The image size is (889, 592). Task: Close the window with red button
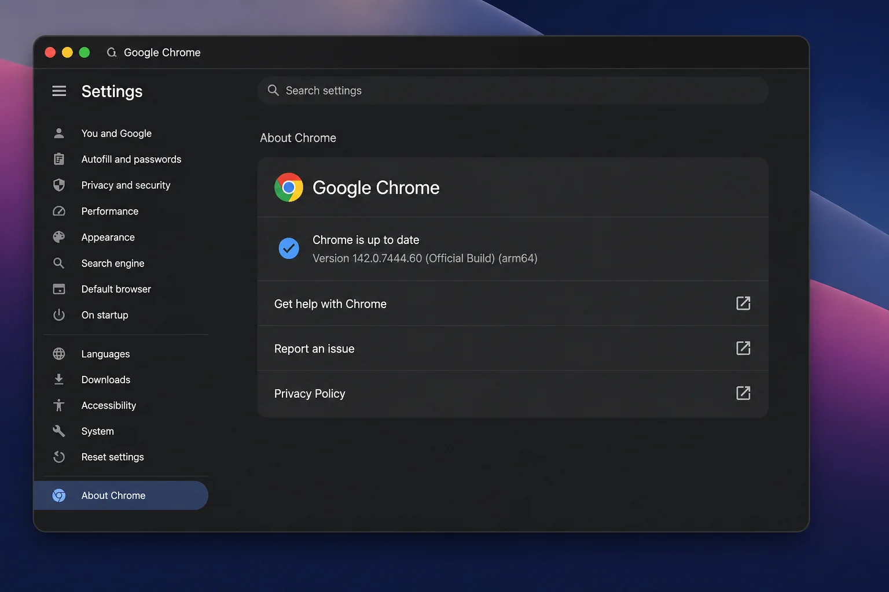pyautogui.click(x=50, y=53)
